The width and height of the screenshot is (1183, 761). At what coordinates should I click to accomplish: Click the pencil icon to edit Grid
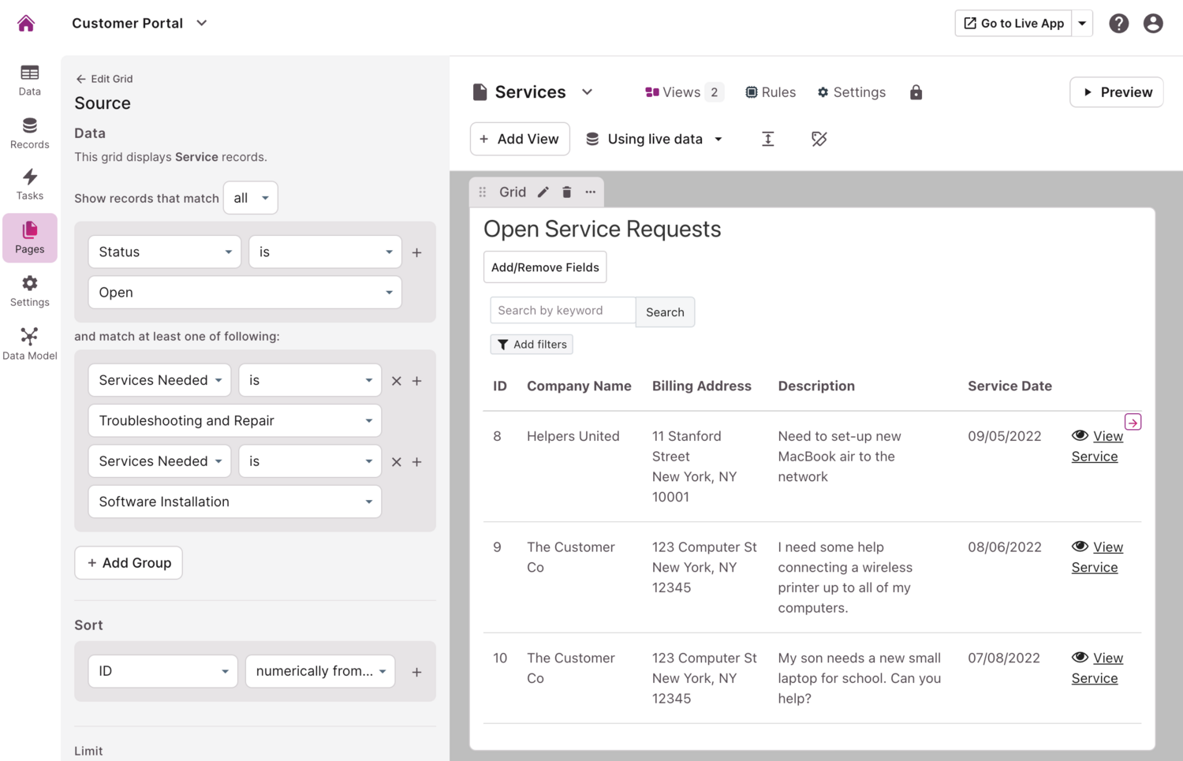click(543, 192)
